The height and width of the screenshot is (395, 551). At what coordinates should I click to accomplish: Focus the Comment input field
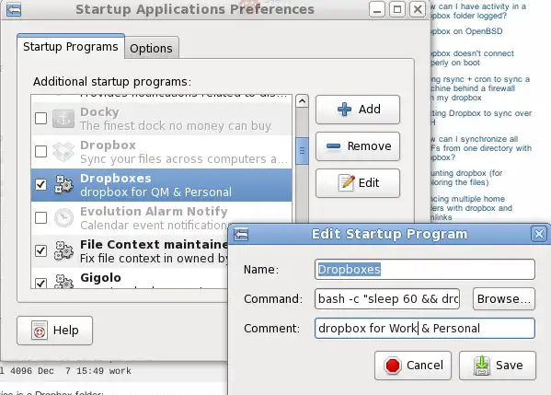[425, 329]
